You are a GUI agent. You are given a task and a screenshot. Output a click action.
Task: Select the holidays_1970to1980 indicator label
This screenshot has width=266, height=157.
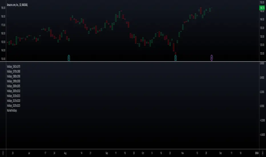pos(14,71)
